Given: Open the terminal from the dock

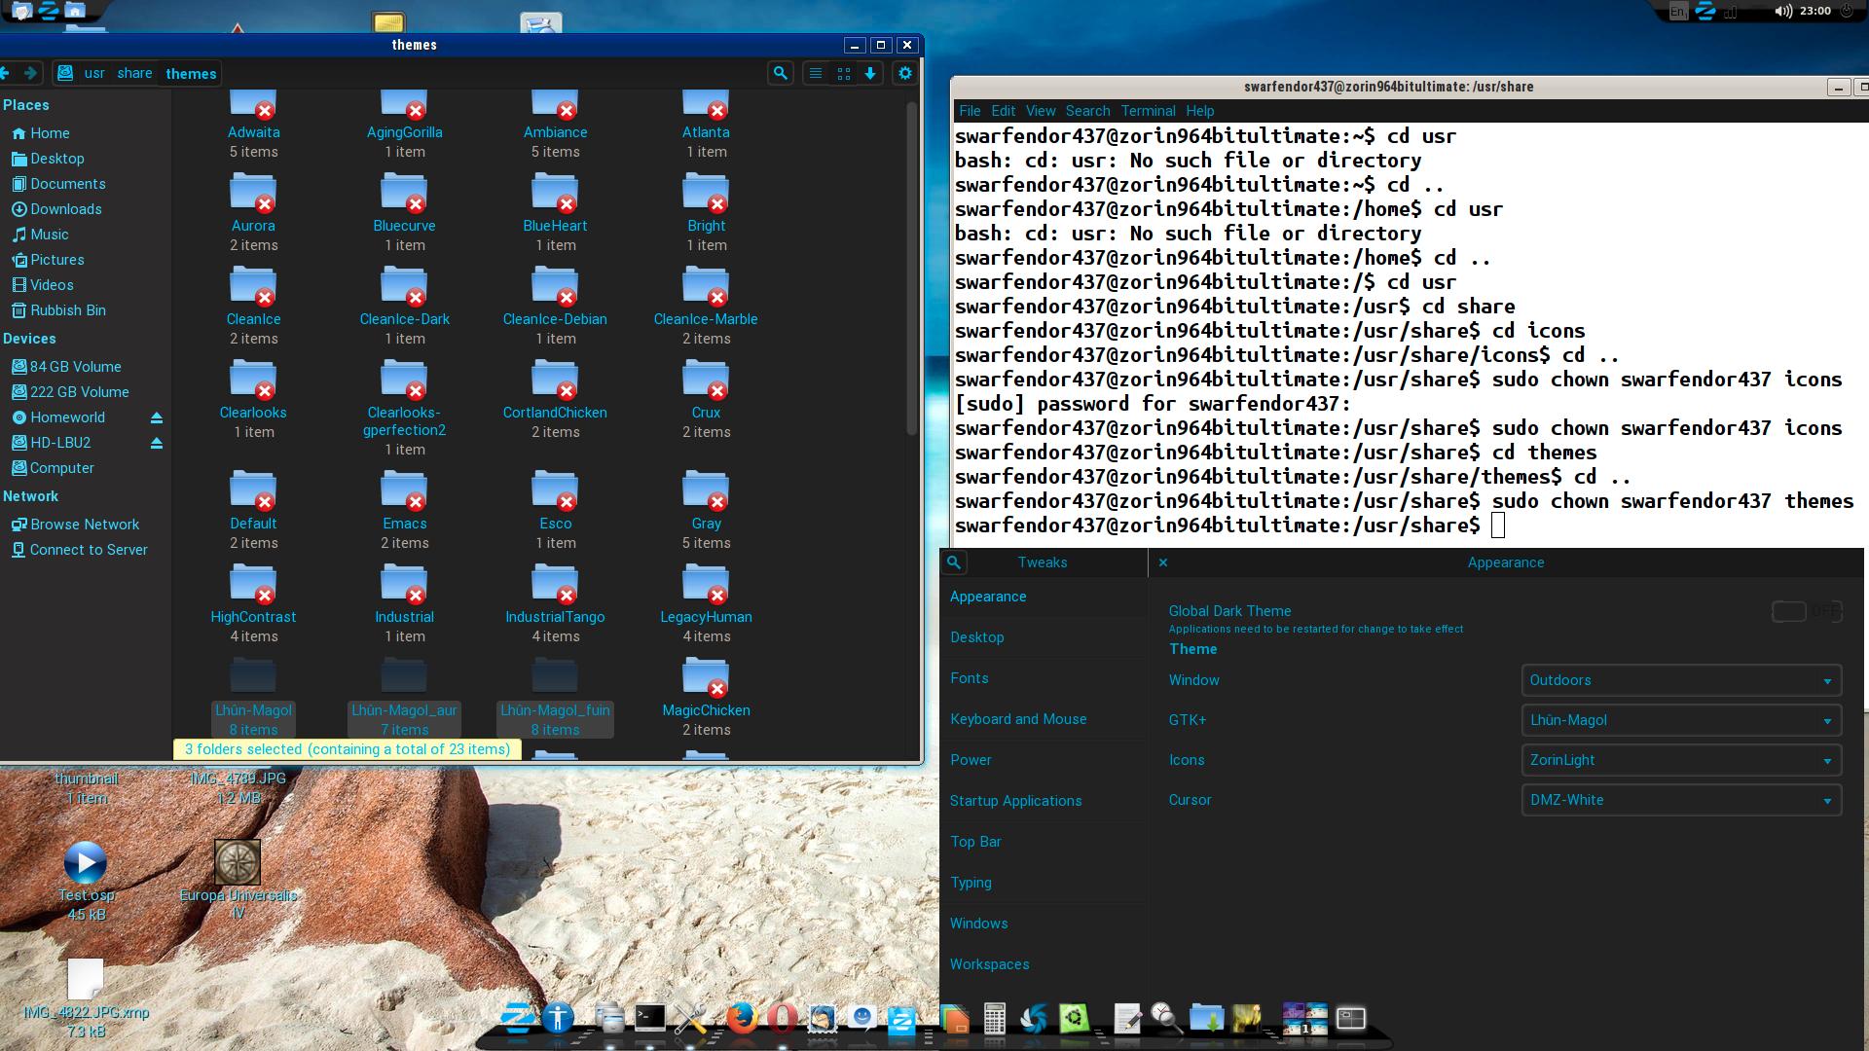Looking at the screenshot, I should (649, 1019).
